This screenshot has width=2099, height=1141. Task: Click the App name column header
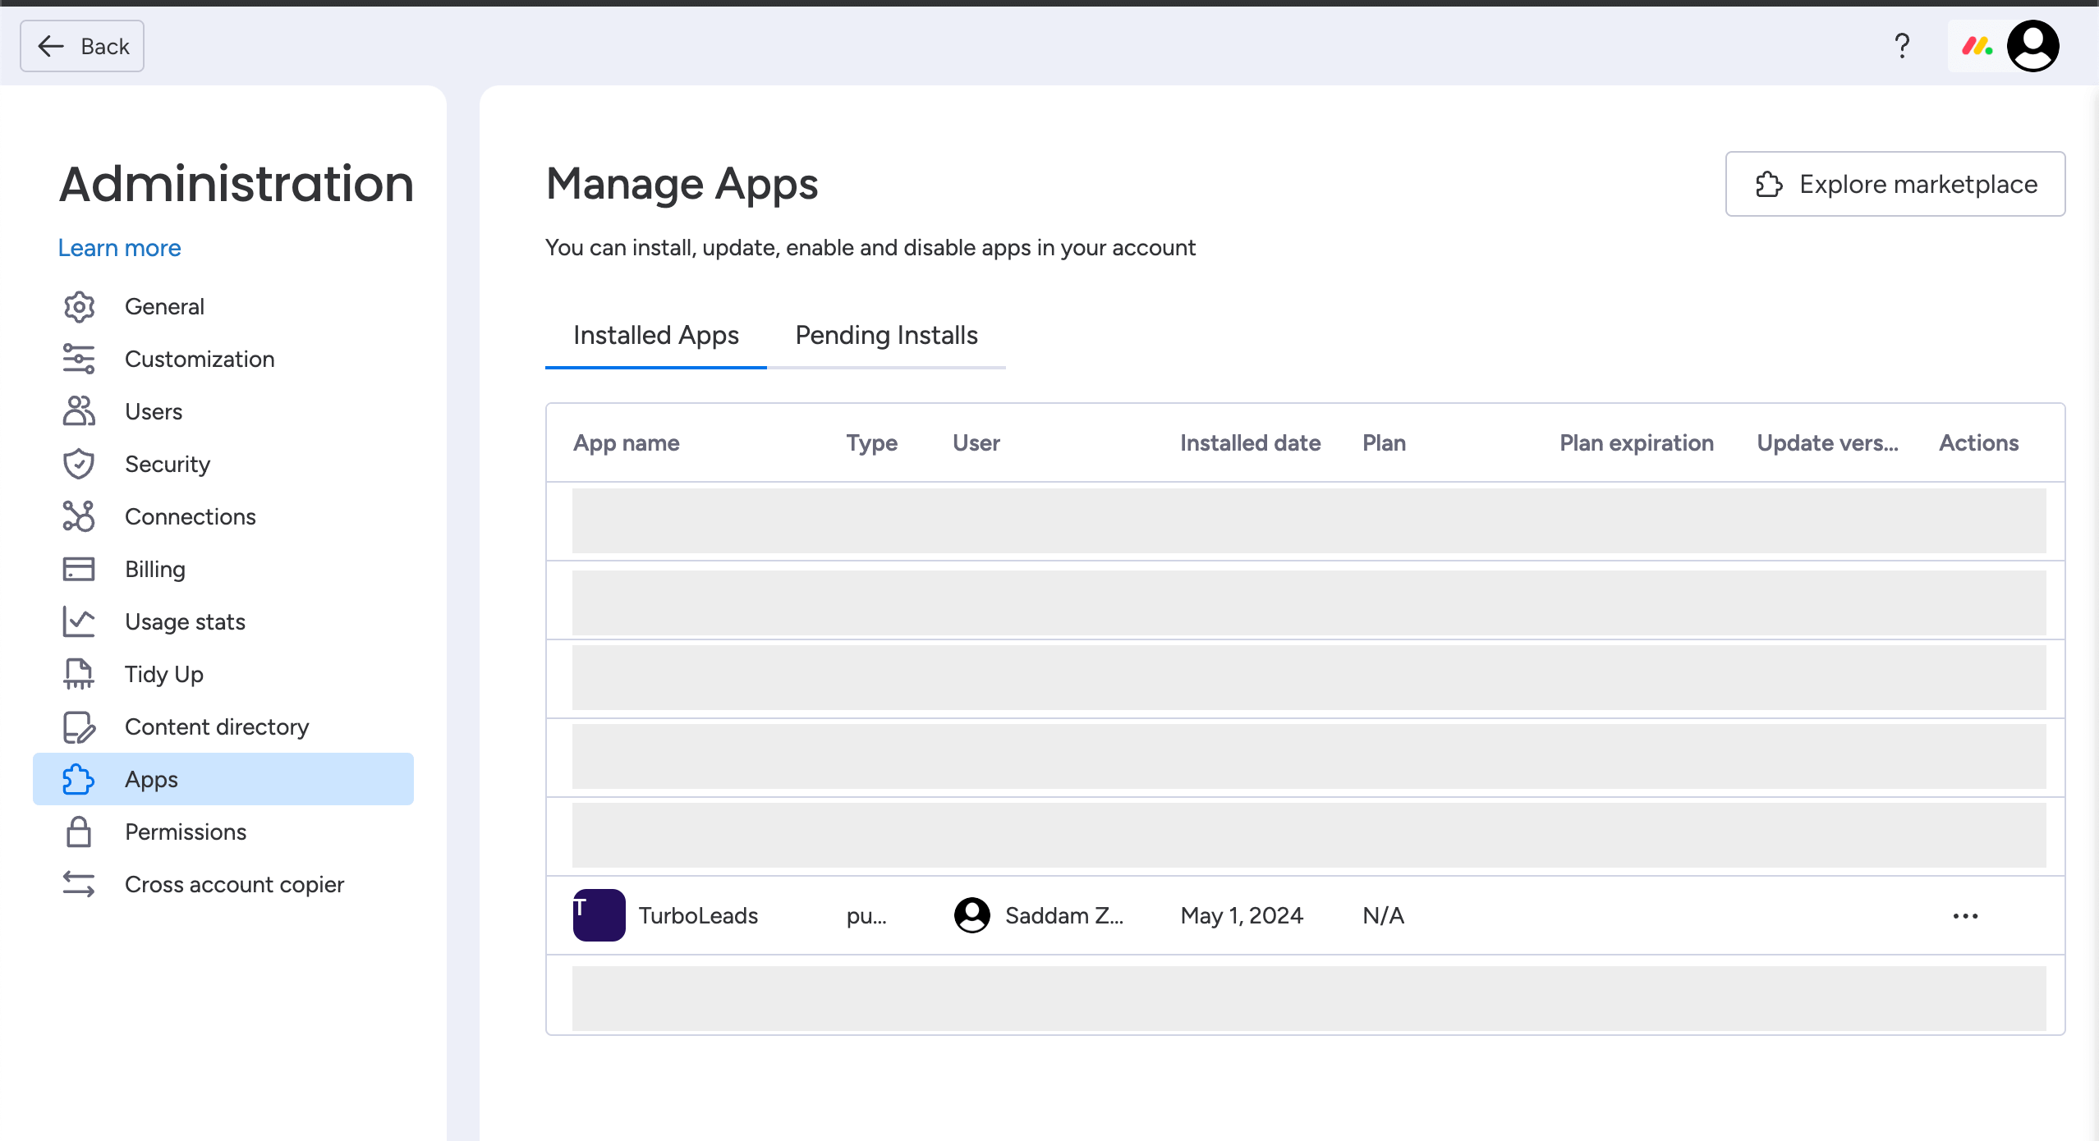point(626,443)
